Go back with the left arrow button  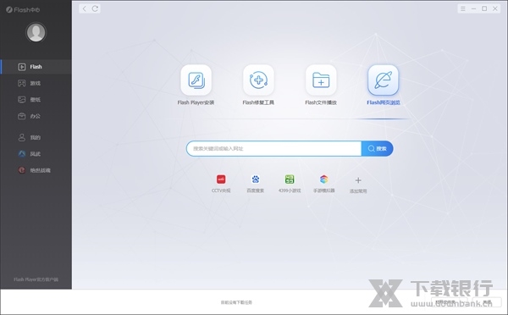[84, 8]
